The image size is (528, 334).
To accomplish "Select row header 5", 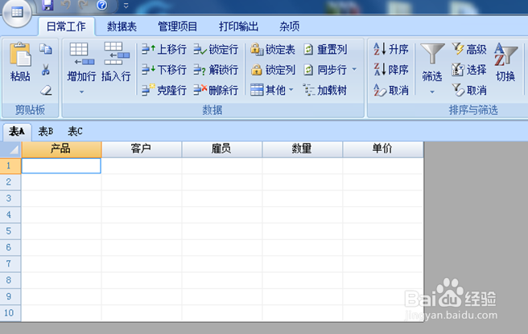I will click(x=10, y=231).
